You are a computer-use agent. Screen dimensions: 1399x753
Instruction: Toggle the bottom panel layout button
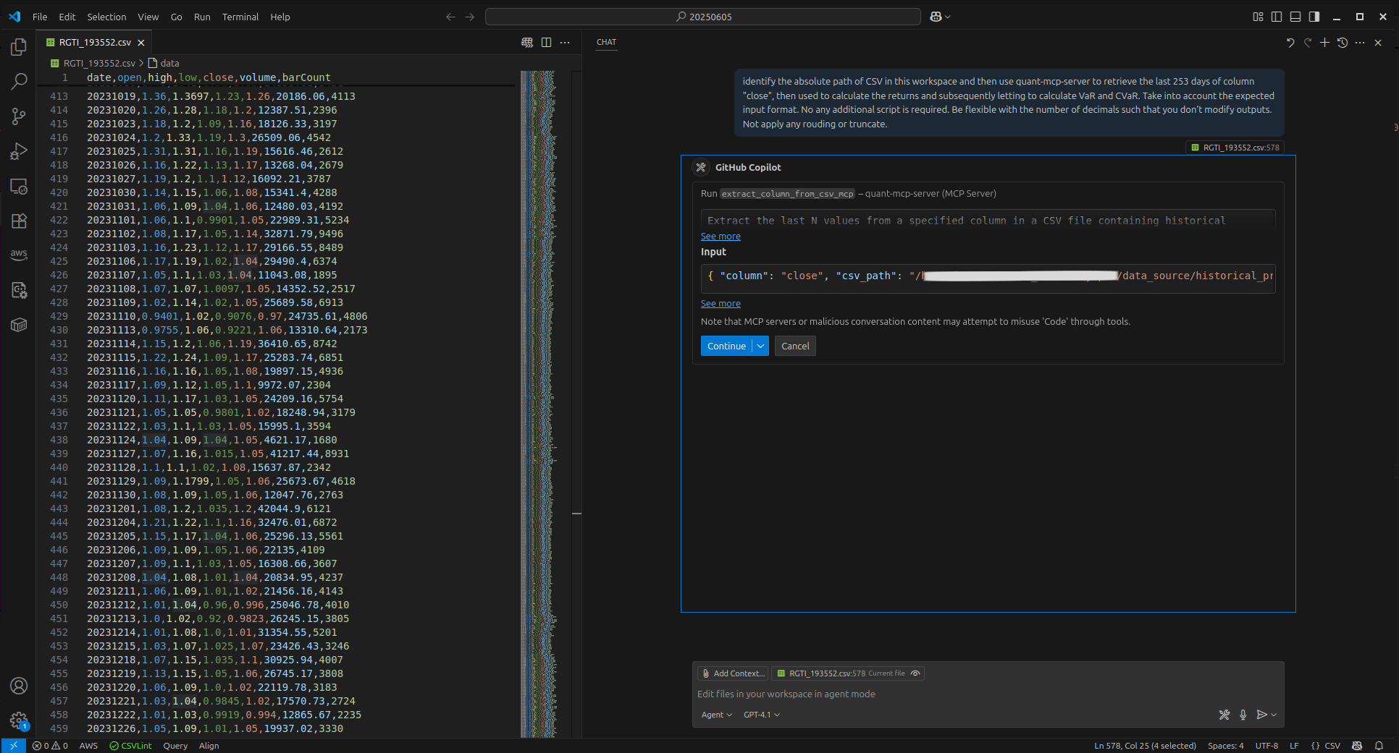coord(1295,17)
